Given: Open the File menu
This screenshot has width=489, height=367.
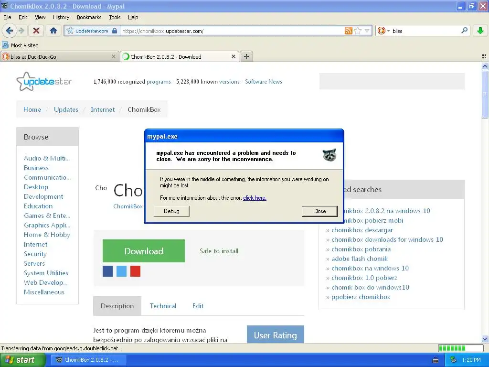Looking at the screenshot, I should (x=7, y=17).
